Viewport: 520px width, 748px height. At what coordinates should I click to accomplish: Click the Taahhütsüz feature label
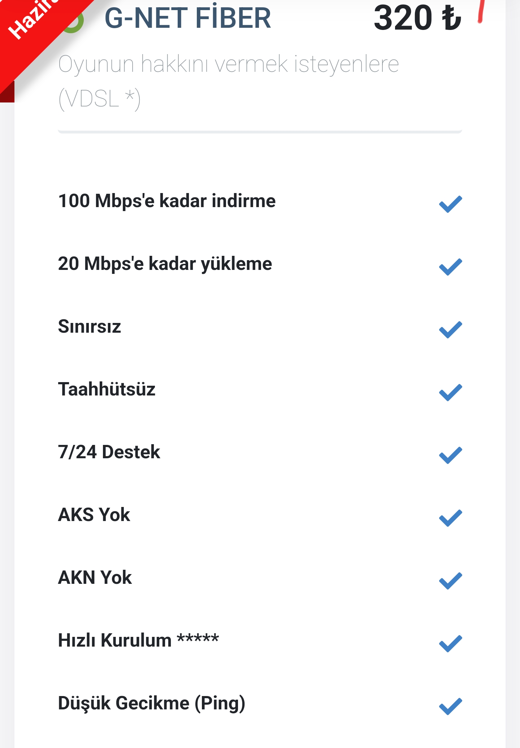(x=107, y=389)
